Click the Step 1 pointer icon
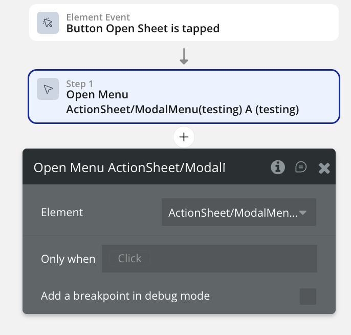The height and width of the screenshot is (335, 351). tap(48, 90)
